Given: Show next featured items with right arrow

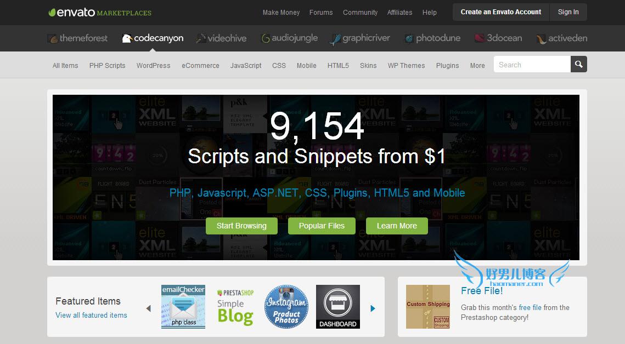Looking at the screenshot, I should point(373,308).
